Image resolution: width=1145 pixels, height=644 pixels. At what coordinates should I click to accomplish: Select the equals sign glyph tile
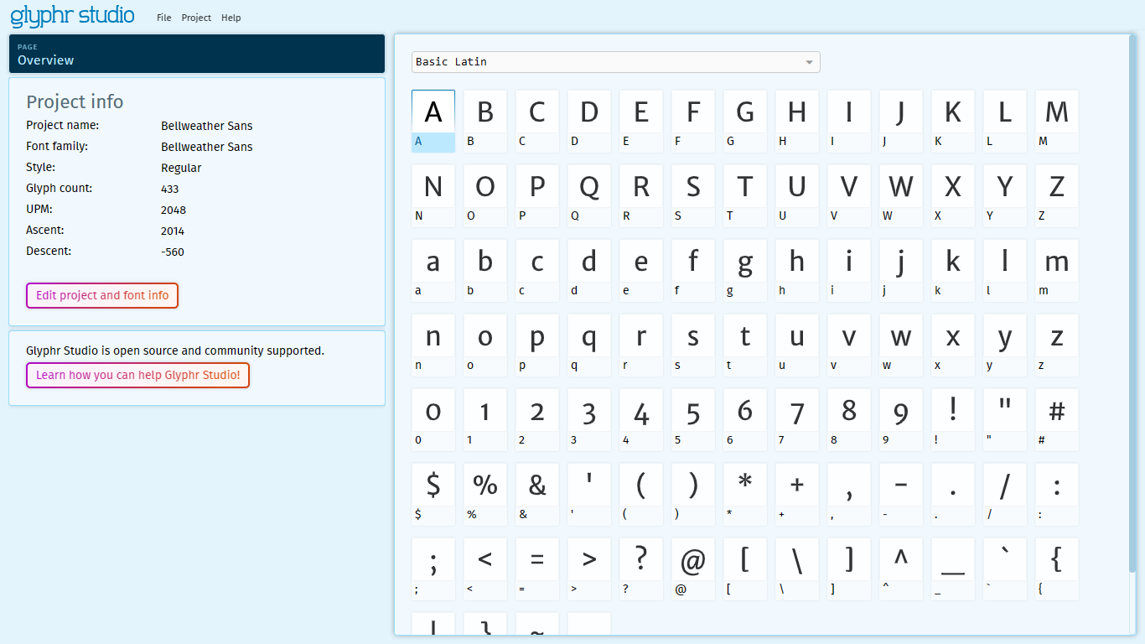pos(537,569)
